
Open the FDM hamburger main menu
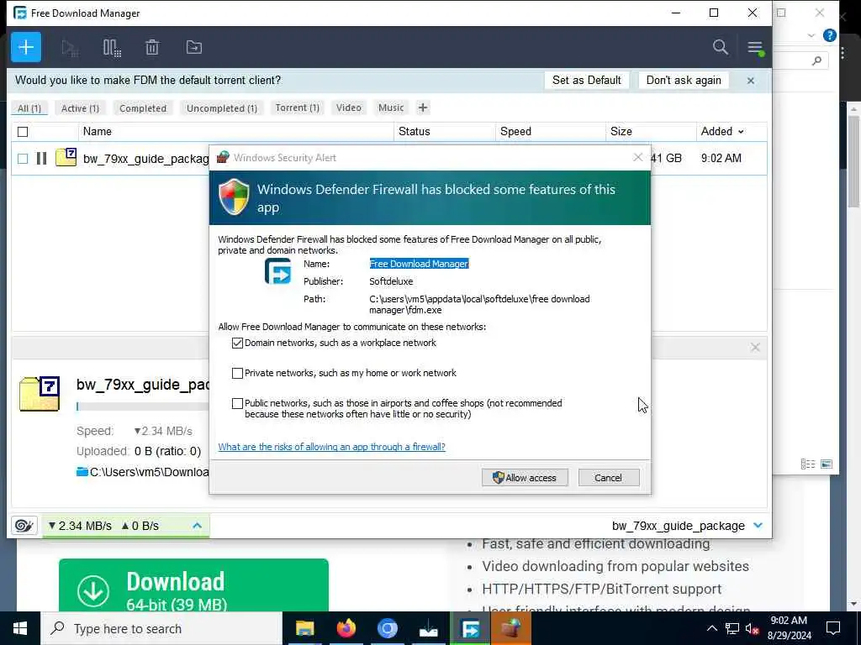[x=756, y=48]
